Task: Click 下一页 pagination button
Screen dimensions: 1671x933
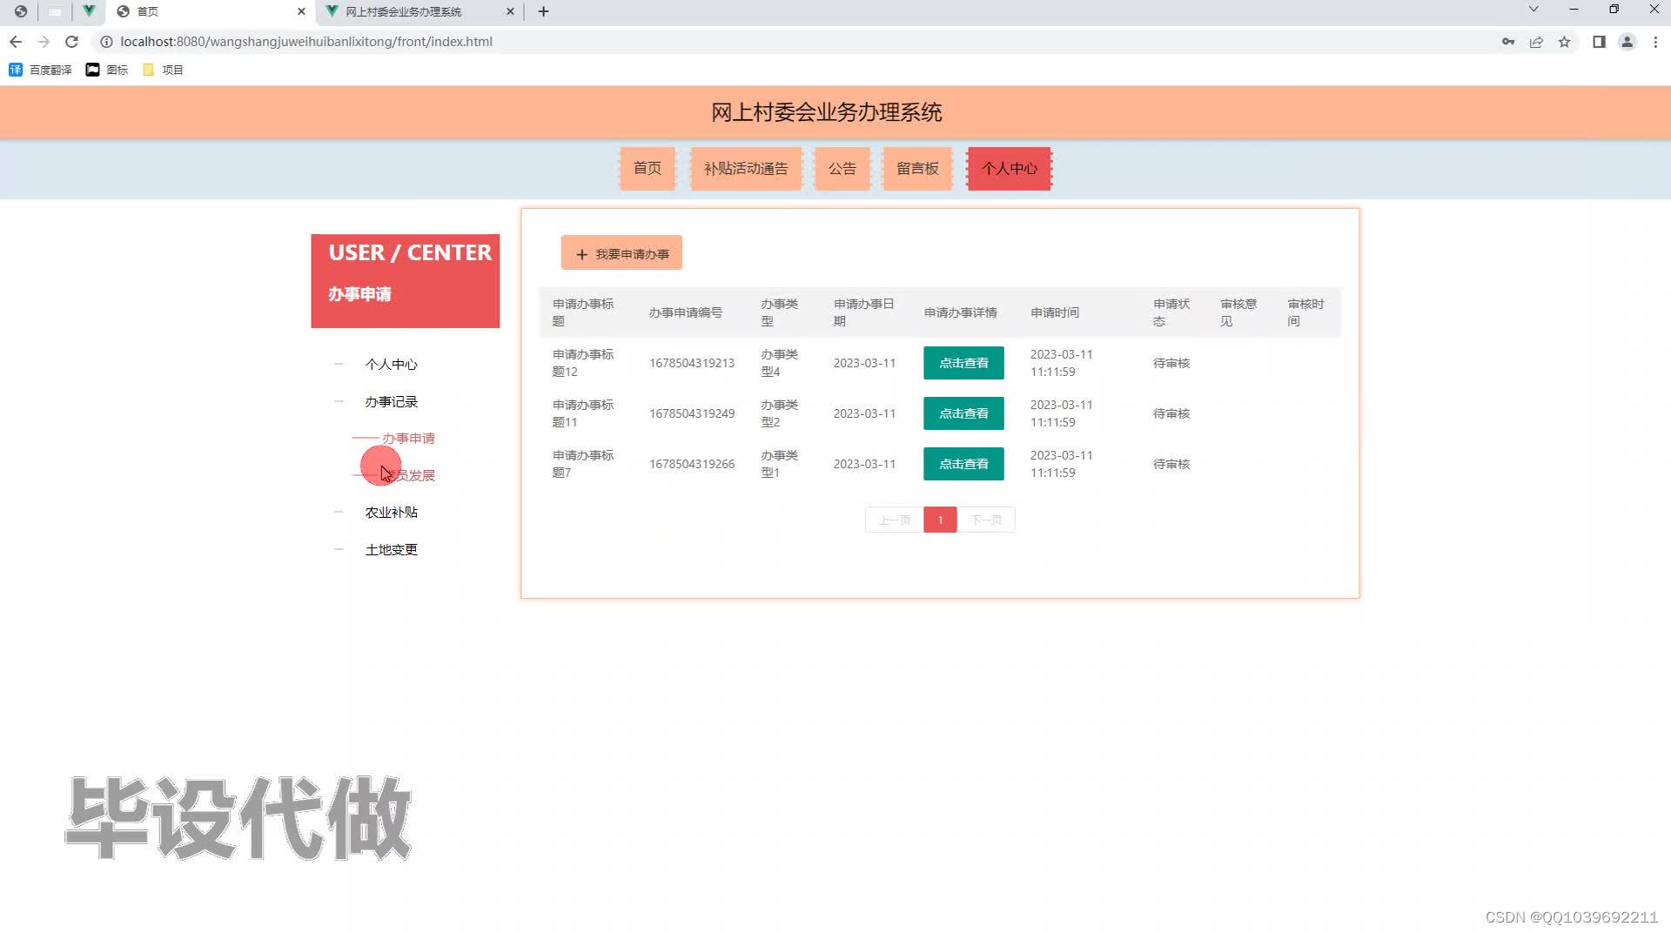Action: coord(986,520)
